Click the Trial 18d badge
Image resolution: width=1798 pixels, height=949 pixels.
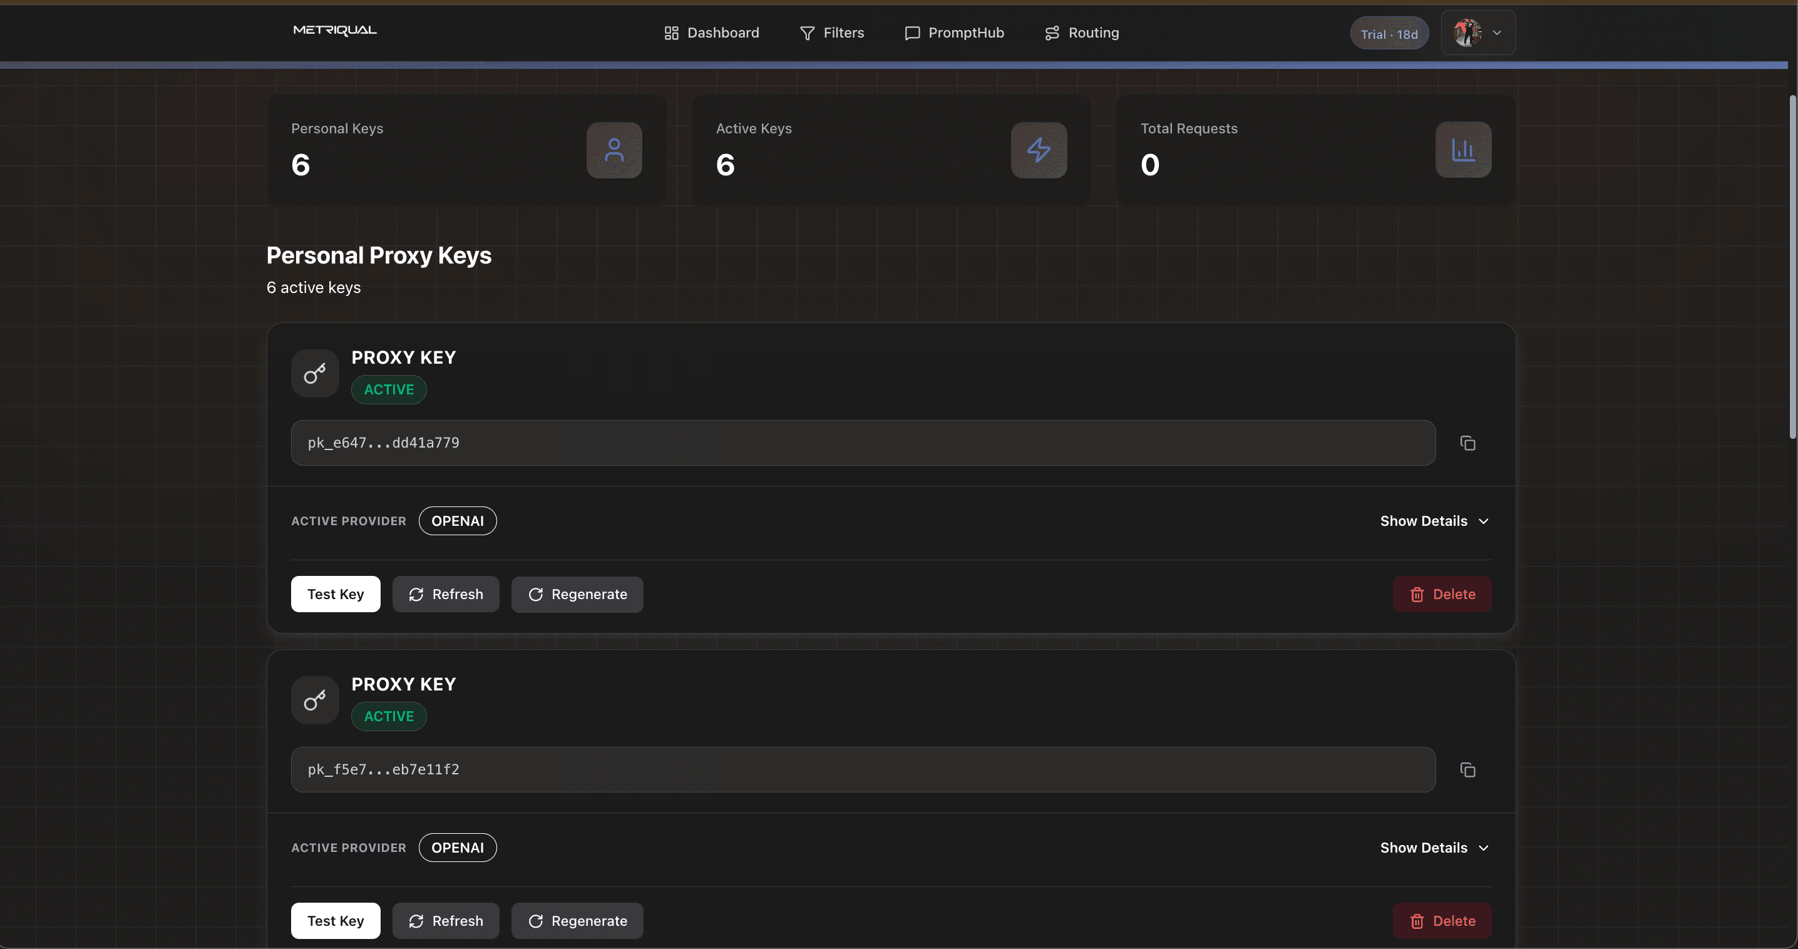pyautogui.click(x=1389, y=33)
